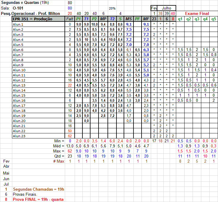The height and width of the screenshot is (202, 218).
Task: Click the red 'Exame Final' label
Action: pyautogui.click(x=197, y=13)
